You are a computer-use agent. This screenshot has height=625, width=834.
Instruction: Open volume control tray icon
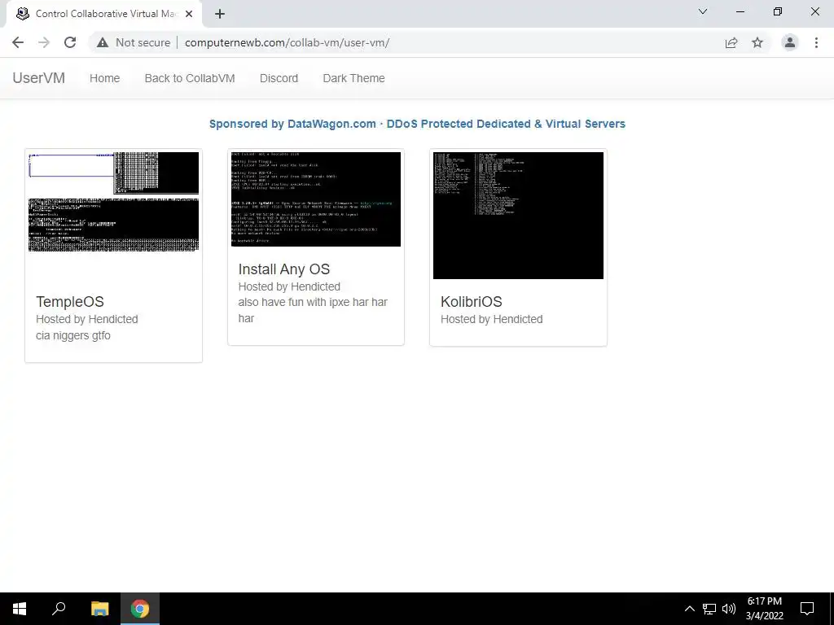click(x=729, y=609)
